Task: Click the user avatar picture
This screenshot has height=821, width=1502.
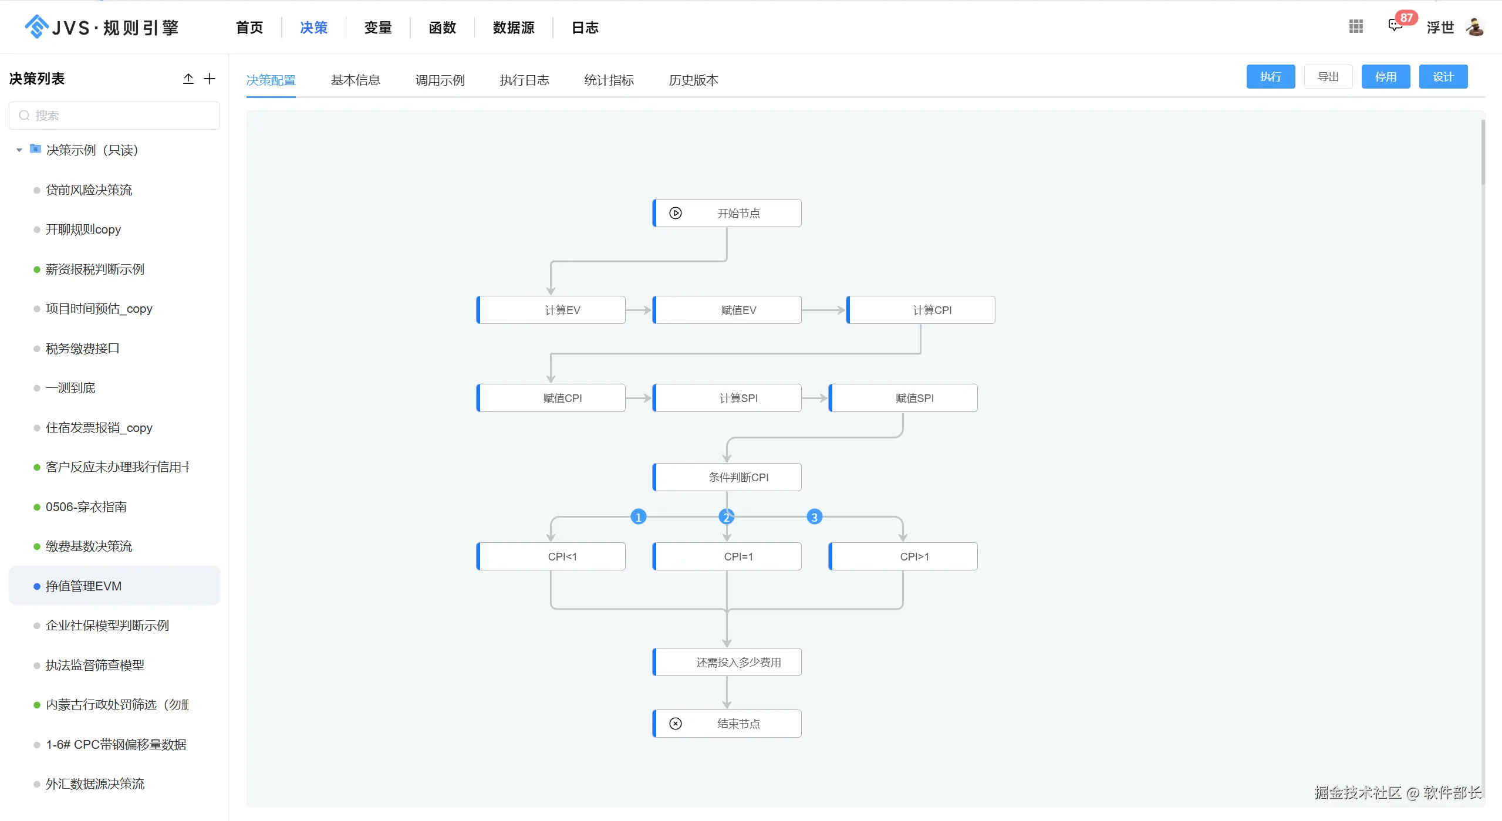Action: tap(1475, 27)
